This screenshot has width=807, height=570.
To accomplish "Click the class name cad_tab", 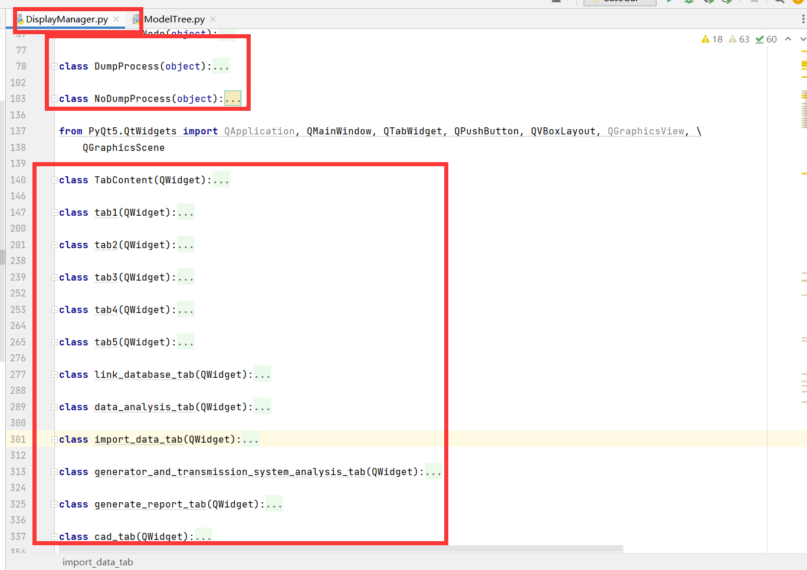I will (115, 537).
